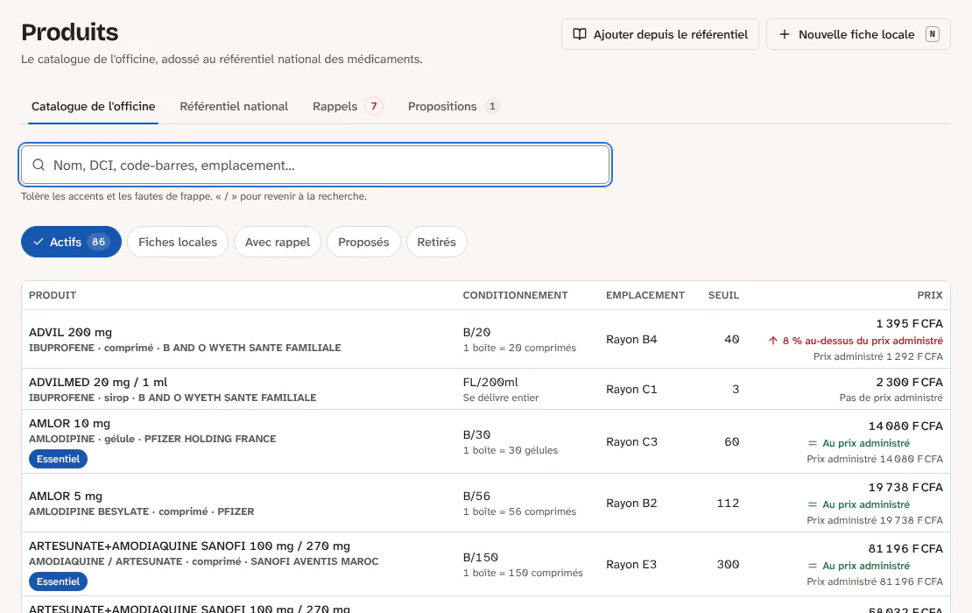
Task: Enable the Proposés filter
Action: pyautogui.click(x=363, y=242)
